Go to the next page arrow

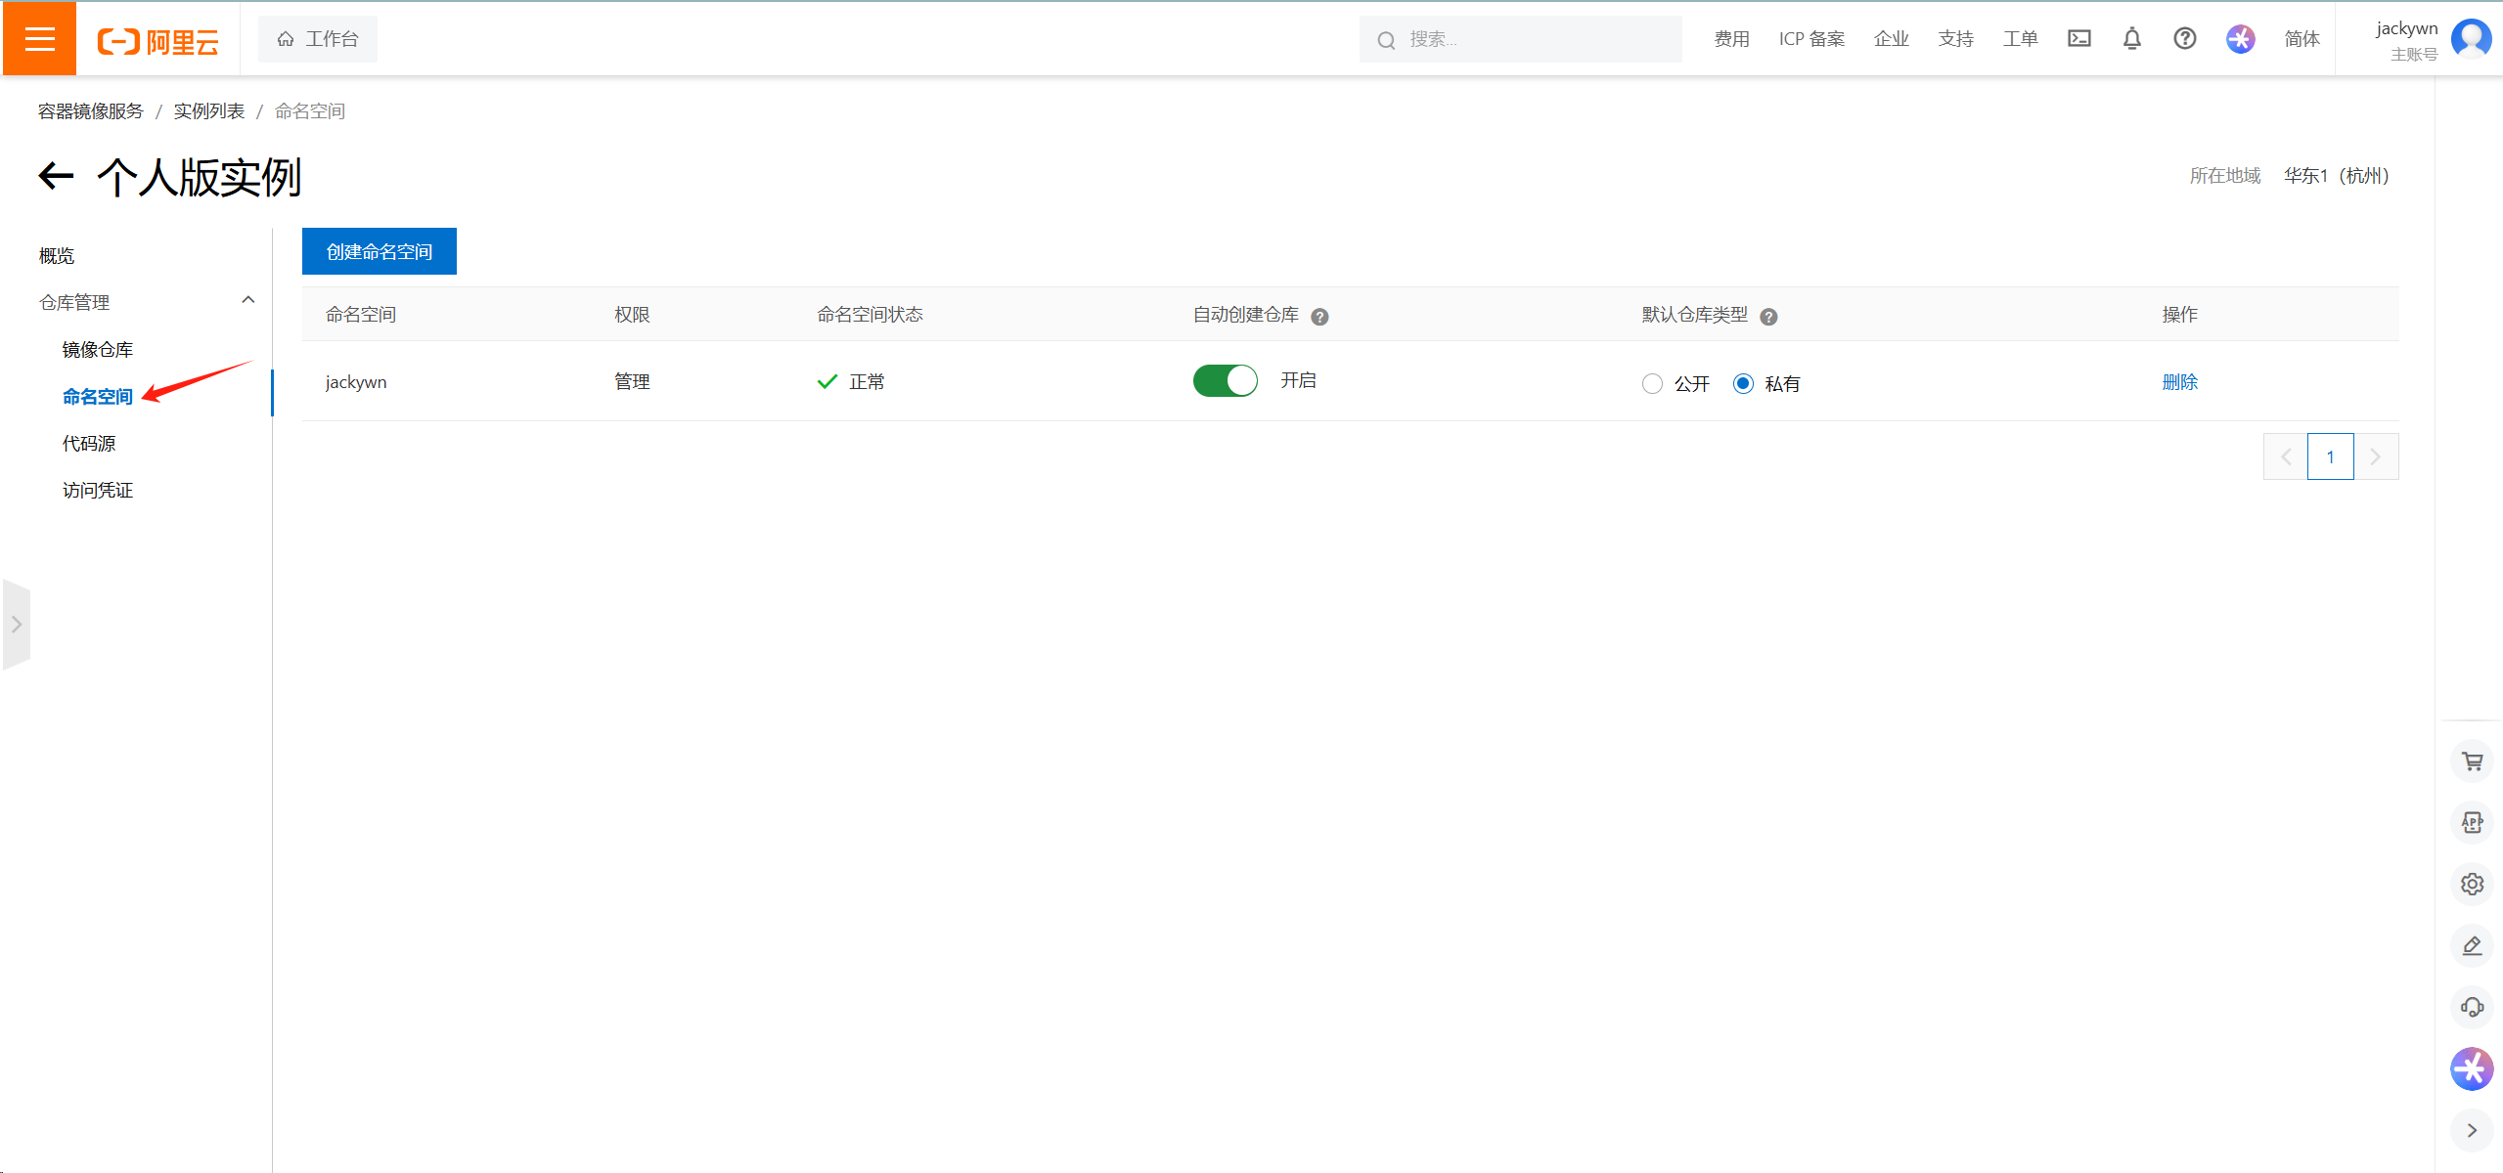(2376, 456)
